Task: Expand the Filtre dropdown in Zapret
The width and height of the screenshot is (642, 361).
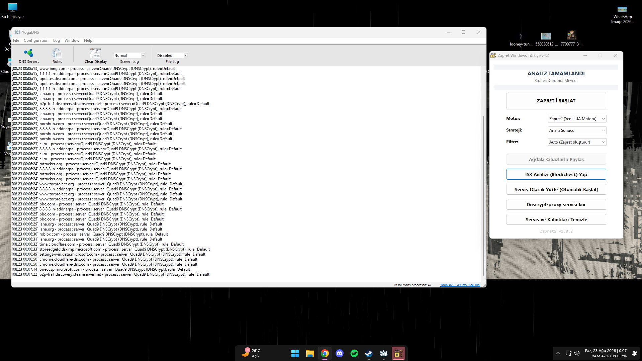Action: [577, 142]
